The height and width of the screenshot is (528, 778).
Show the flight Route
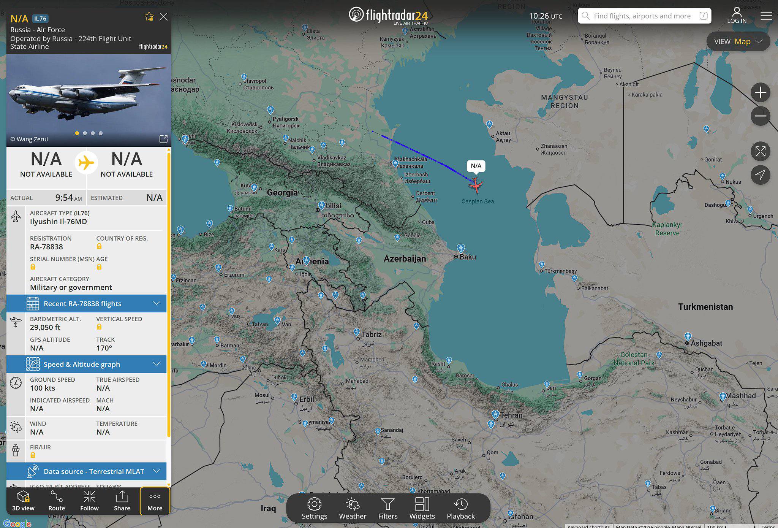click(57, 501)
